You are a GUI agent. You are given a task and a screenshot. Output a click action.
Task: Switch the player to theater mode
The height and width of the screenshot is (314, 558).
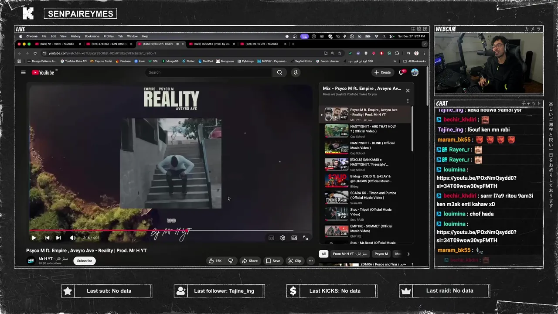(x=294, y=238)
